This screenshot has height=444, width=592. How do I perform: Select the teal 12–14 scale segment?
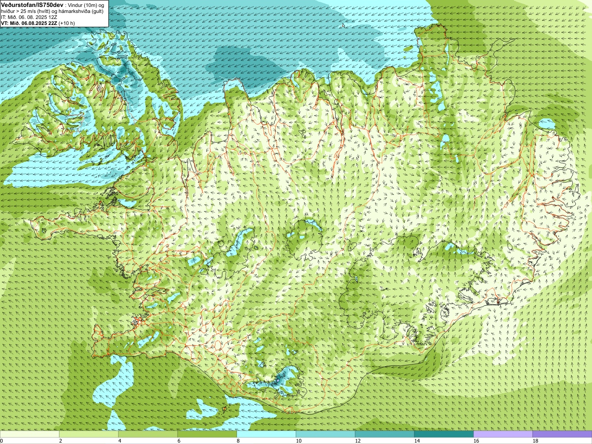(x=385, y=434)
